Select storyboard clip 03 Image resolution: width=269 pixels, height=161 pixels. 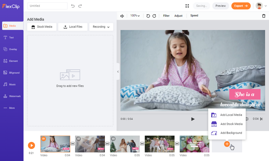click(125, 144)
